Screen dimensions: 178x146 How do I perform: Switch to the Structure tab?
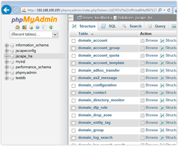pyautogui.click(x=83, y=26)
